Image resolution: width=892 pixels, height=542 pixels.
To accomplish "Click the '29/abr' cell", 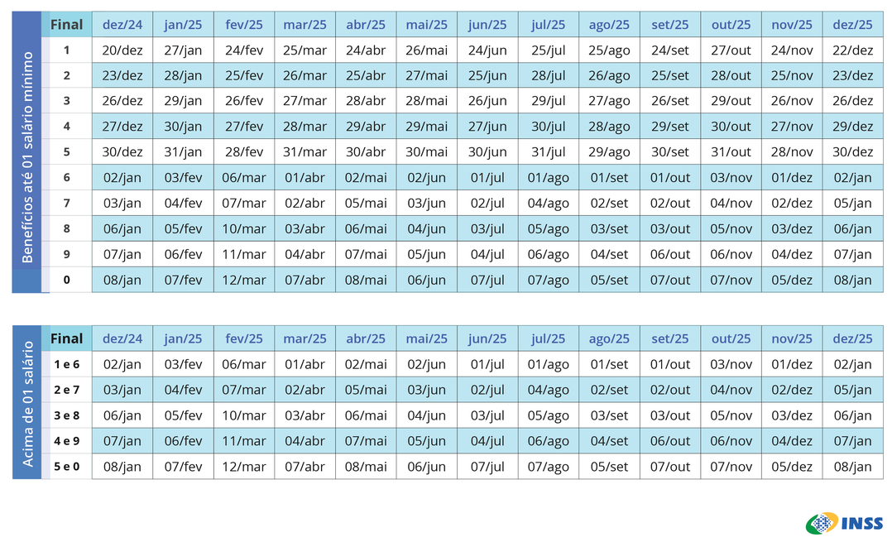I will [366, 127].
